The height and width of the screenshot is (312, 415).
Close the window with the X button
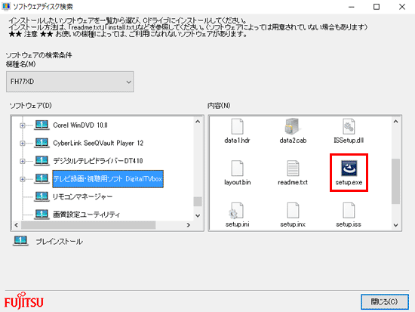point(402,7)
